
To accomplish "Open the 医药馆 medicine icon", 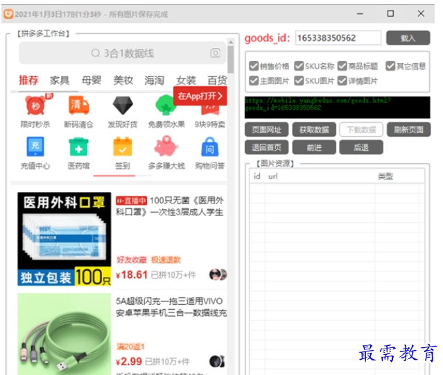I will click(x=79, y=147).
